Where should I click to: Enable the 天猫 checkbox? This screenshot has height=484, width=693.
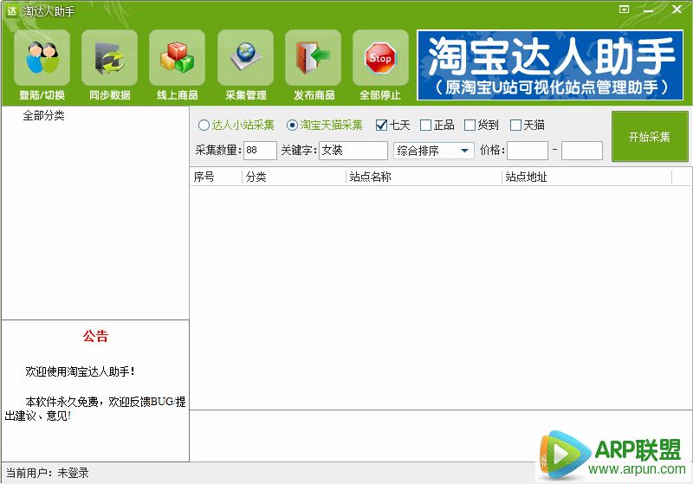coord(515,126)
